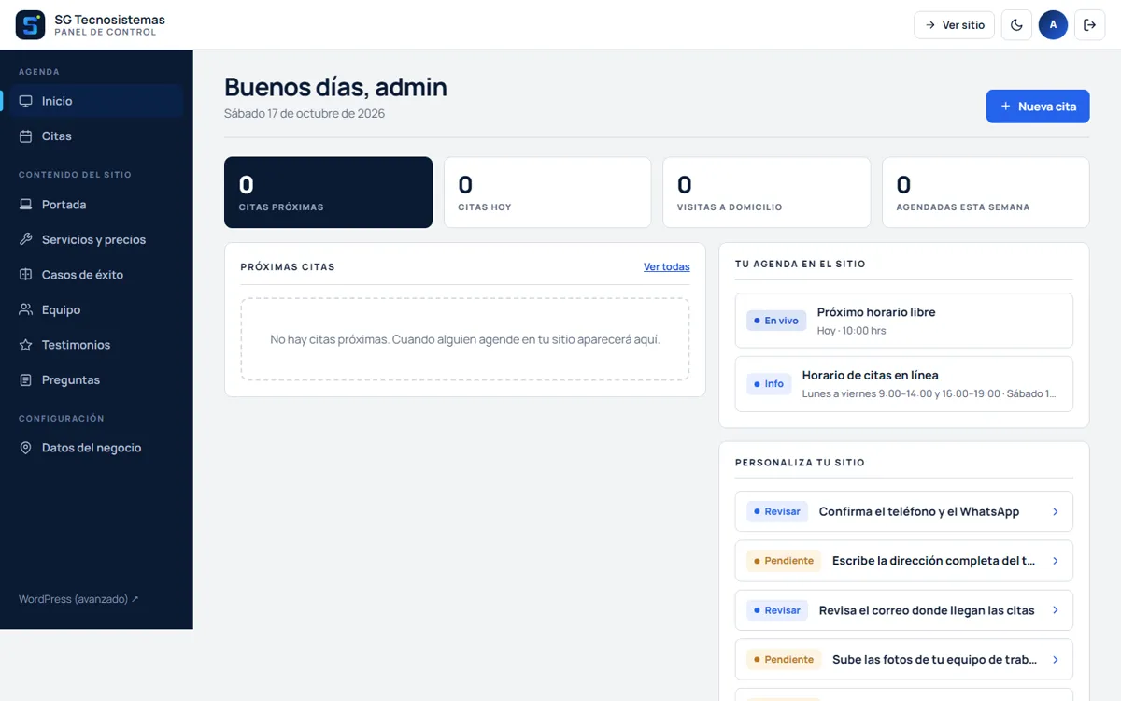The width and height of the screenshot is (1121, 701).
Task: Open the Citas sidebar section
Action: pos(96,136)
